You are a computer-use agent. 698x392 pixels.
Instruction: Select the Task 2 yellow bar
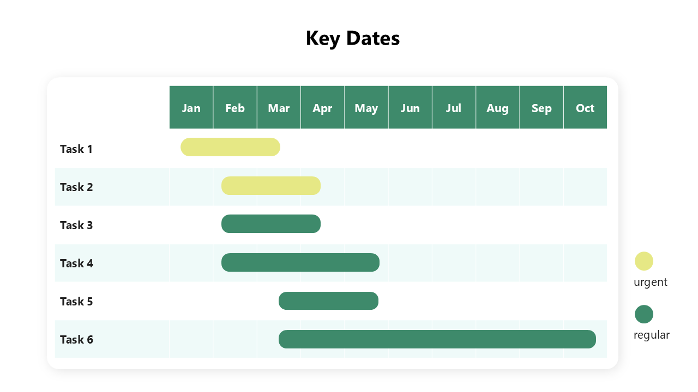coord(271,186)
